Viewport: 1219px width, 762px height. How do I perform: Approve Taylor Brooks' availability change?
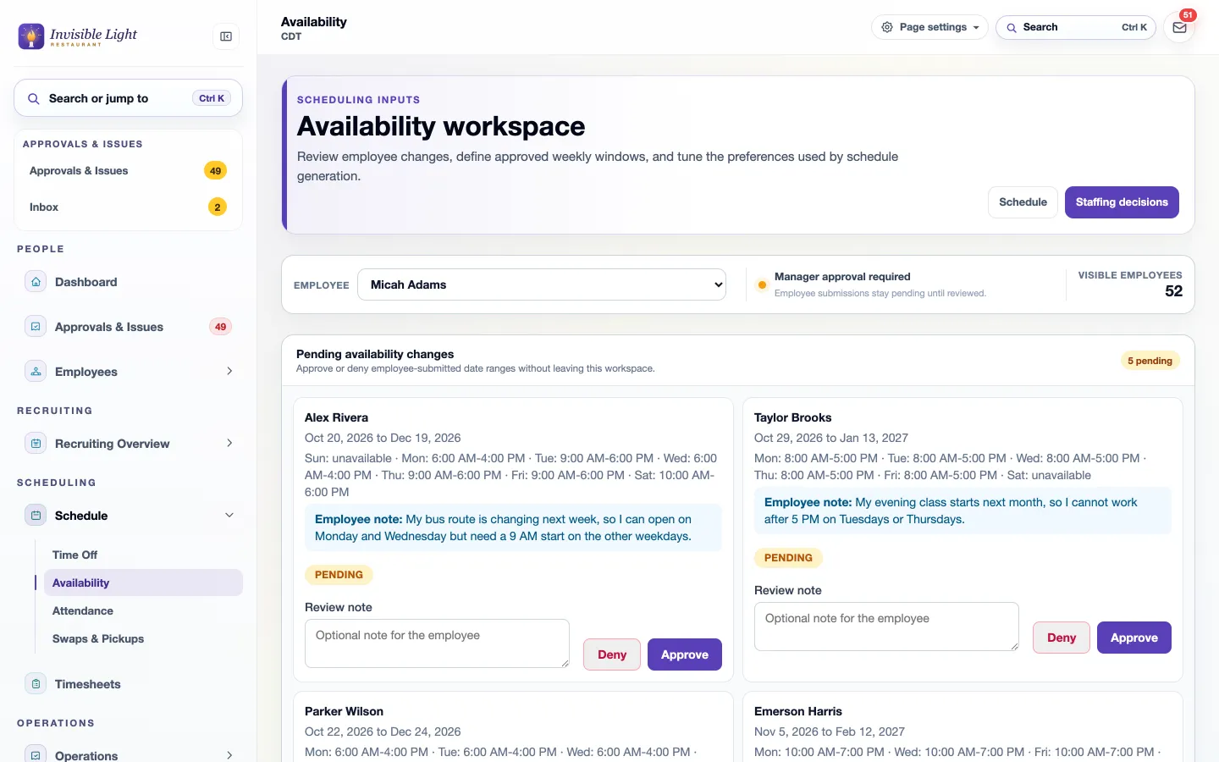1134,638
